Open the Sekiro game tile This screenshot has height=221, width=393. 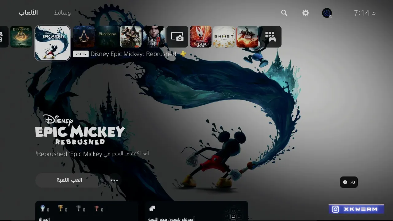(x=131, y=37)
